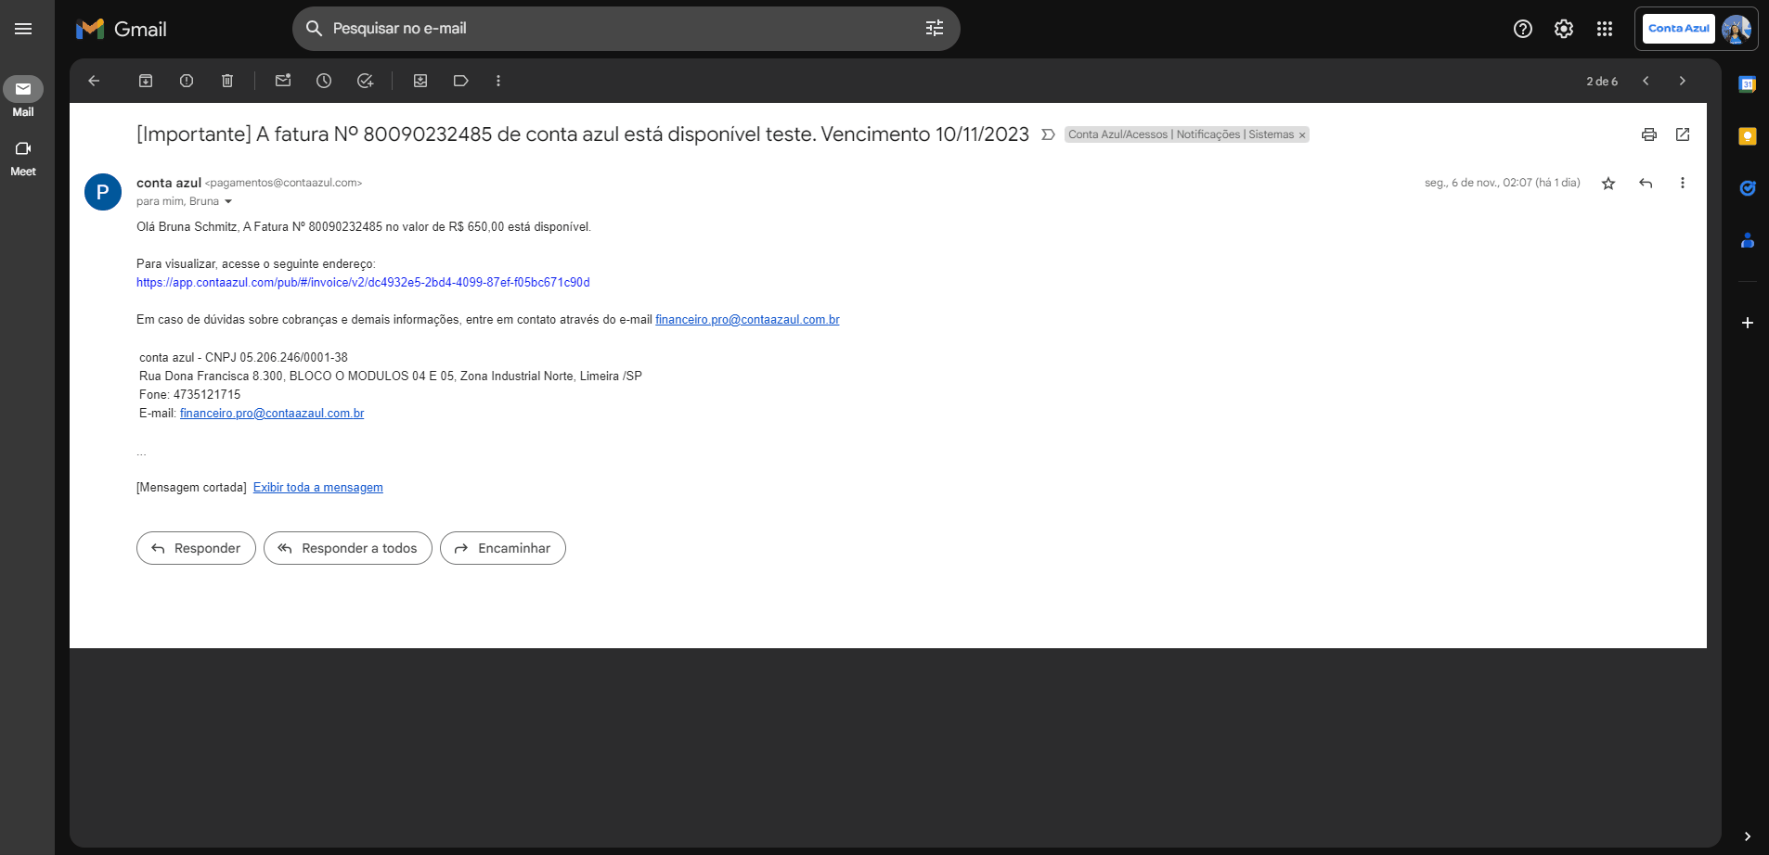Open Google Calendar side panel
The width and height of the screenshot is (1769, 855).
pyautogui.click(x=1748, y=84)
